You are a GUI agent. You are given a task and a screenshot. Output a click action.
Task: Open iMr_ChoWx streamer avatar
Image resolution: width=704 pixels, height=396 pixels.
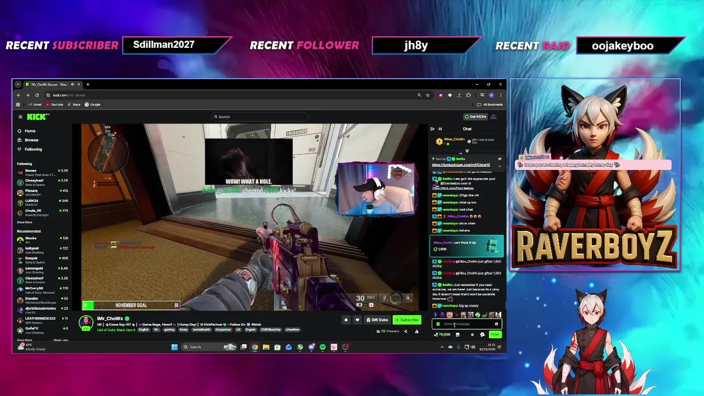(86, 322)
